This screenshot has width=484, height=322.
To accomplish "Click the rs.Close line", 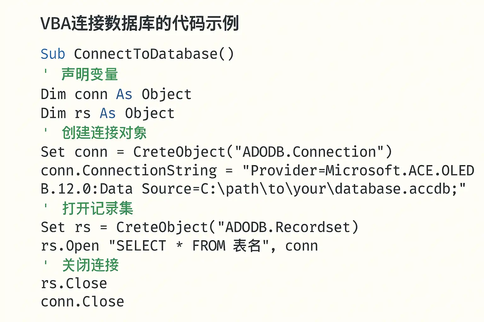I will 74,284.
